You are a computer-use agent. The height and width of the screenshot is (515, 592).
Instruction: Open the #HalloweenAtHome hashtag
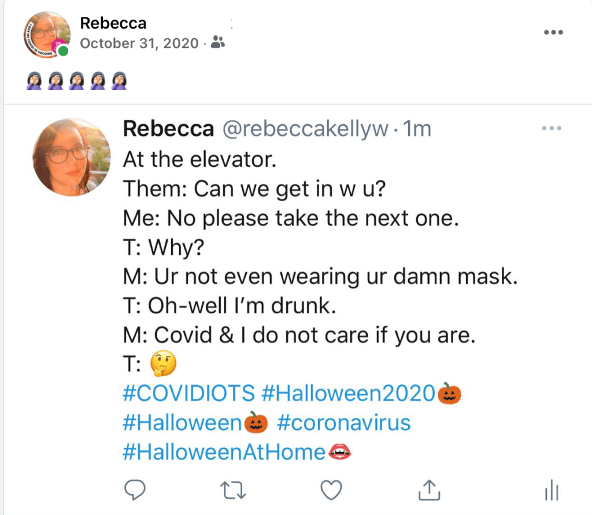pyautogui.click(x=224, y=452)
